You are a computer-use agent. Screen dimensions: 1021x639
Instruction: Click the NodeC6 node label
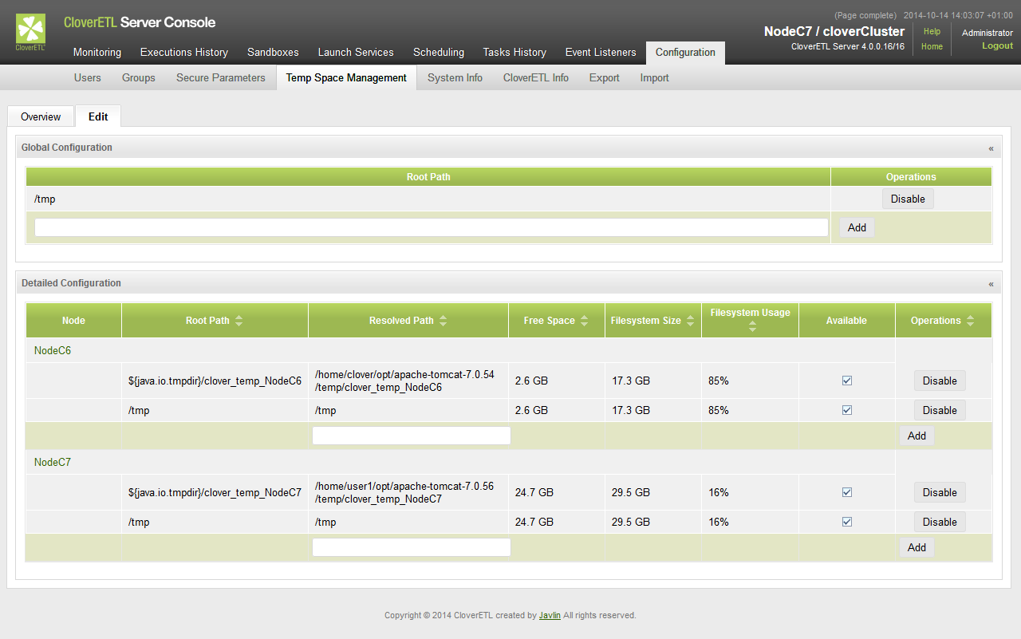point(53,350)
